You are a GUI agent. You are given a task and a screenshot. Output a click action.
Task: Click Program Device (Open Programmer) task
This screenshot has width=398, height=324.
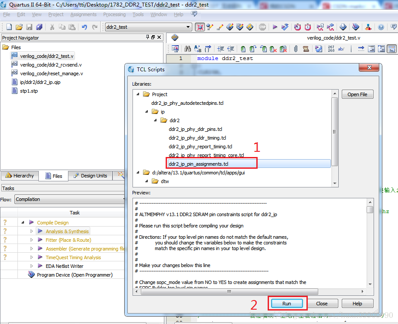point(75,275)
